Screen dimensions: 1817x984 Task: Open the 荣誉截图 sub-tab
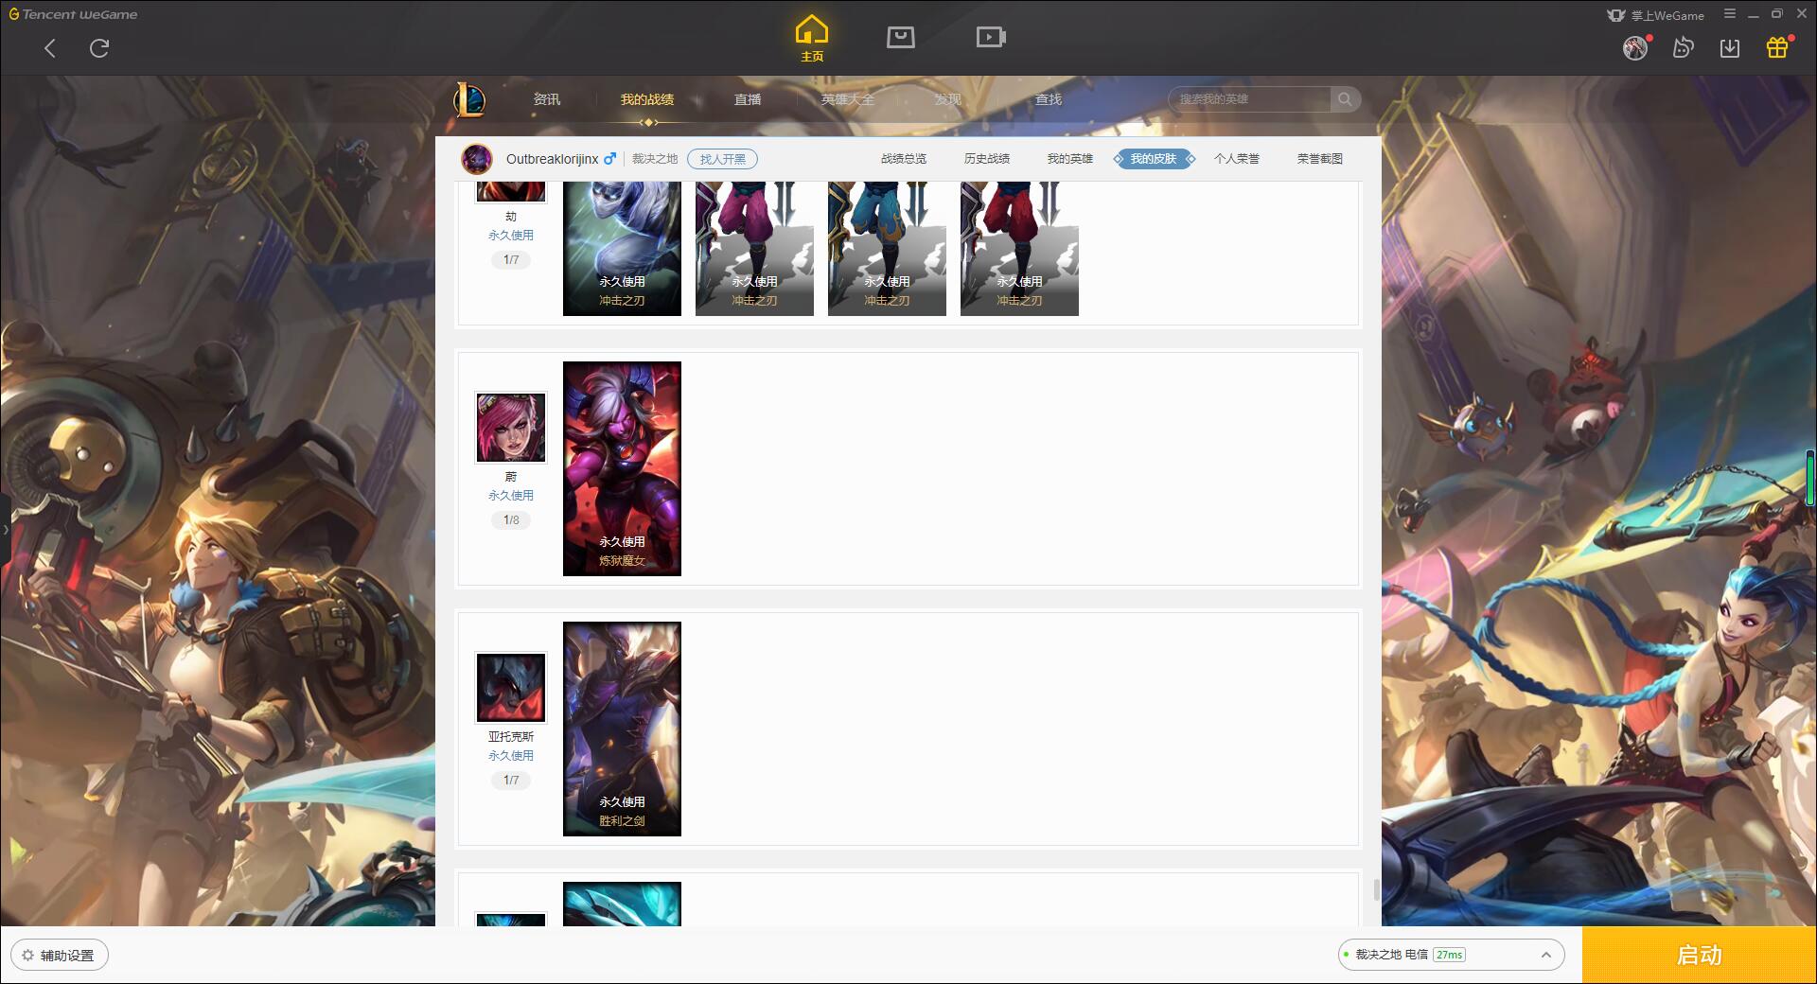(x=1320, y=159)
